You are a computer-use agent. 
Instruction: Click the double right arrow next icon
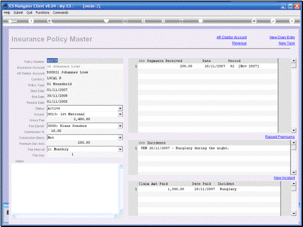click(163, 21)
